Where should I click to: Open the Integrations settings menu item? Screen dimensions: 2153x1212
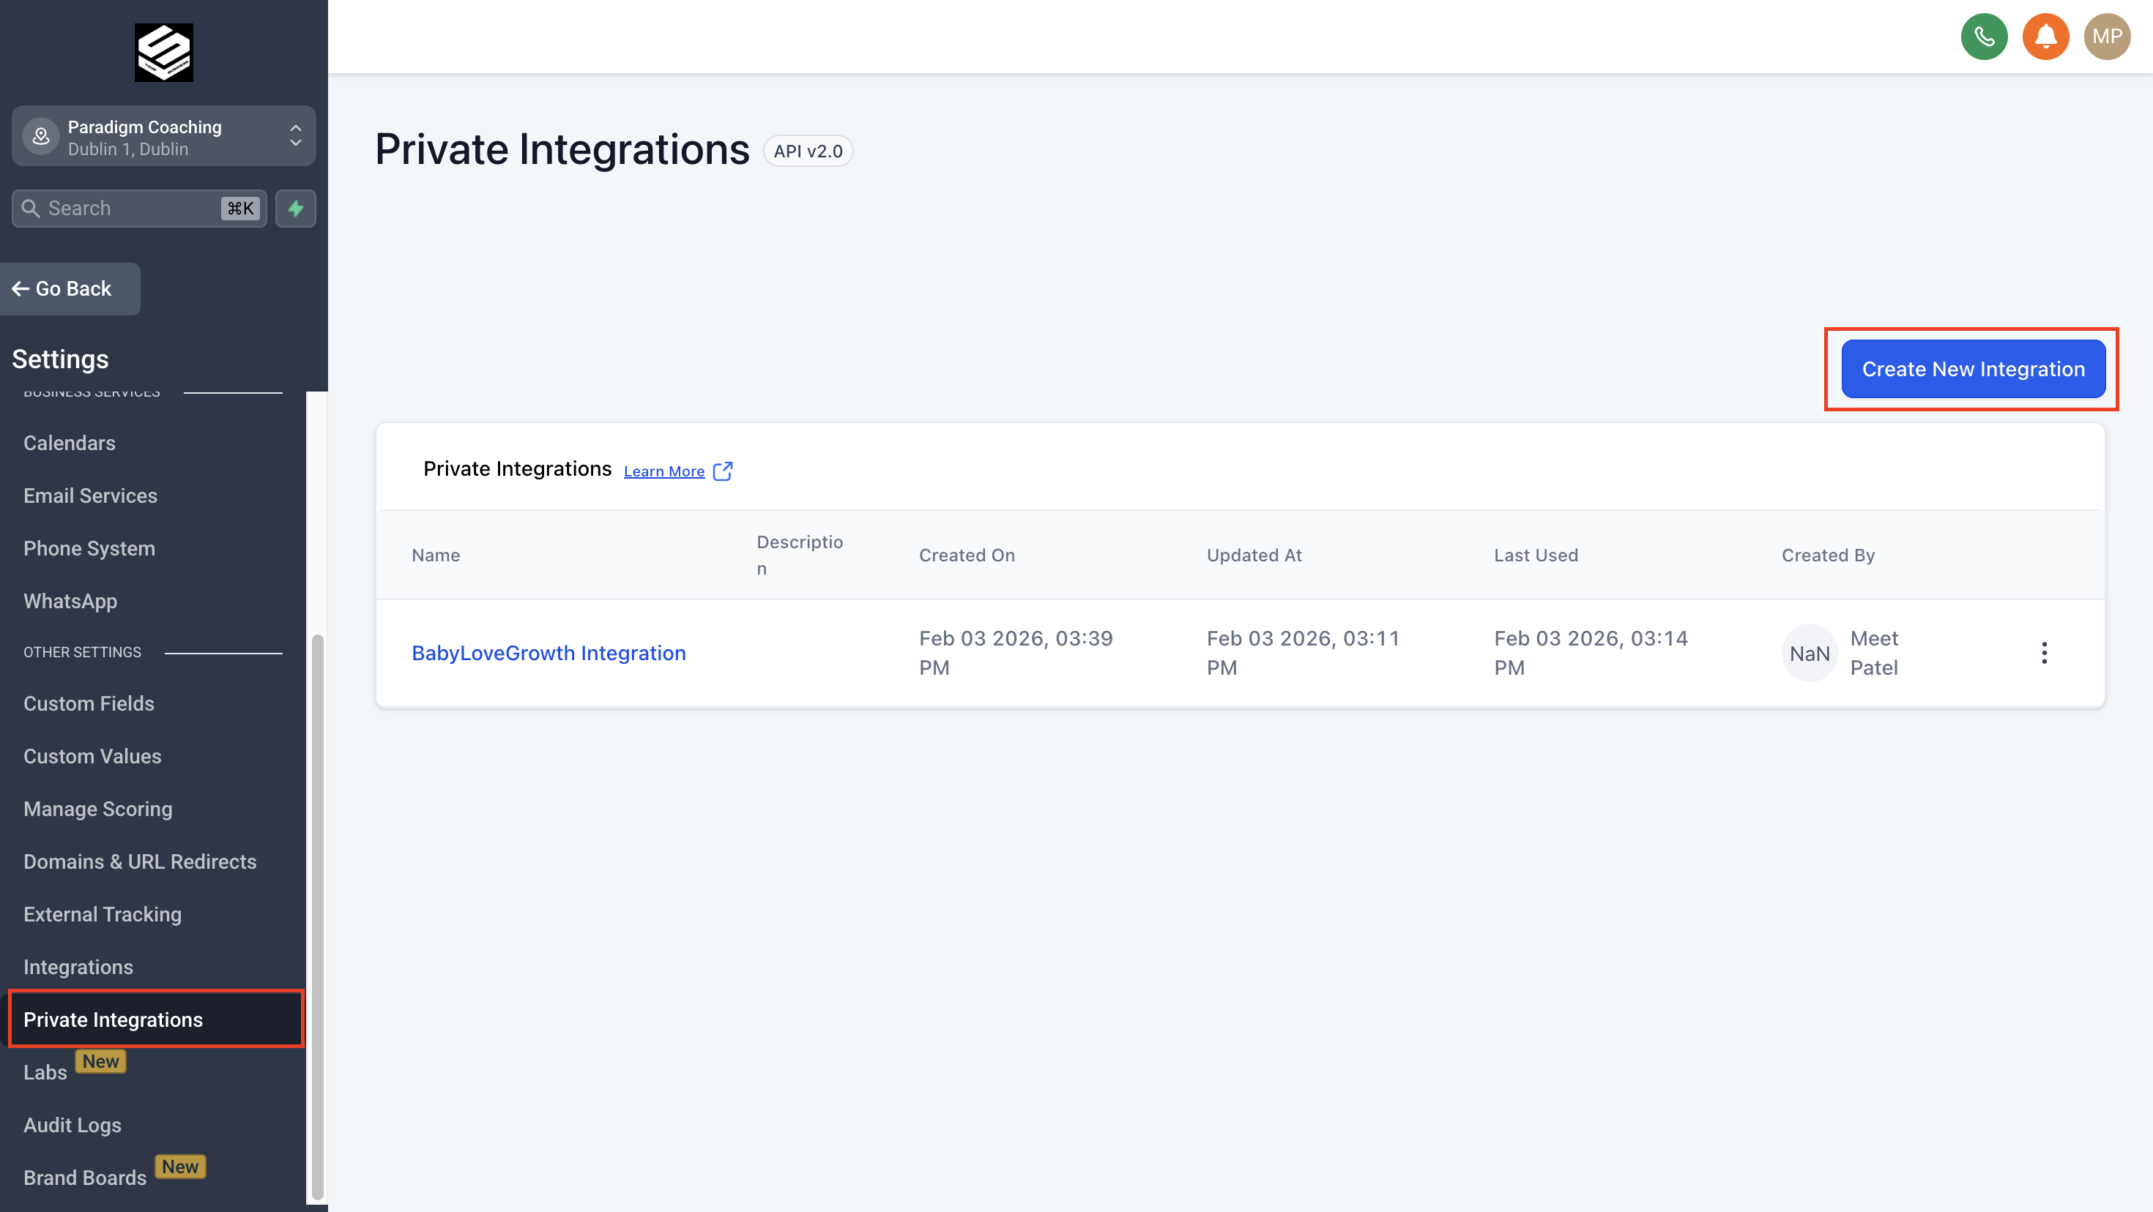(x=78, y=966)
